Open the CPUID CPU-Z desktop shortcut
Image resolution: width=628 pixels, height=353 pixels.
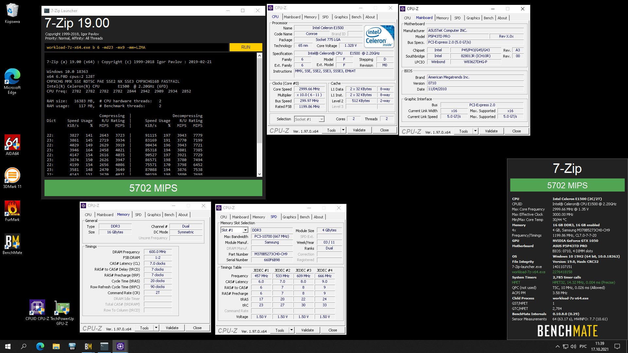click(37, 311)
